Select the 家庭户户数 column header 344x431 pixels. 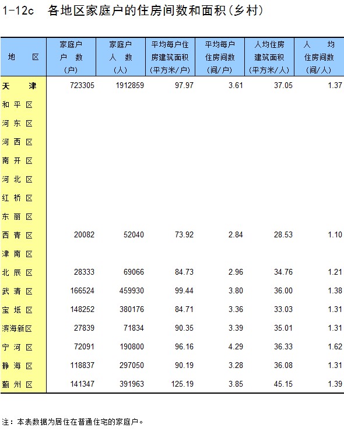point(71,57)
